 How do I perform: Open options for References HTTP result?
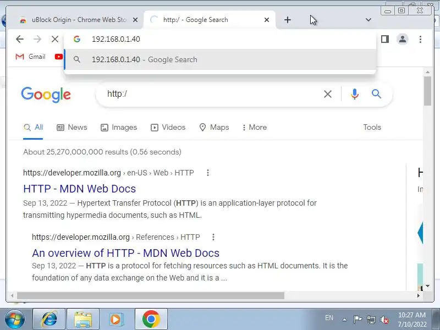pos(213,238)
